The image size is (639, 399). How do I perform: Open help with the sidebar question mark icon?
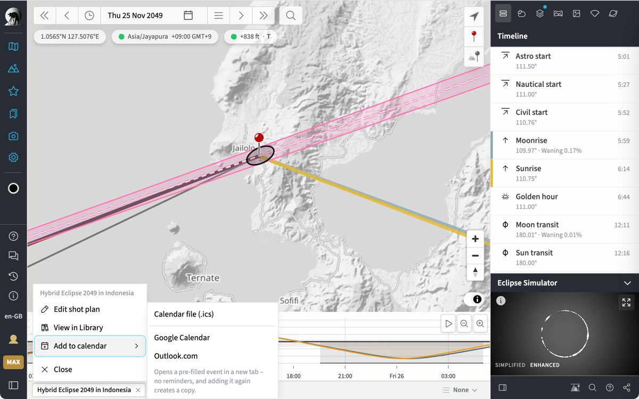(x=13, y=237)
